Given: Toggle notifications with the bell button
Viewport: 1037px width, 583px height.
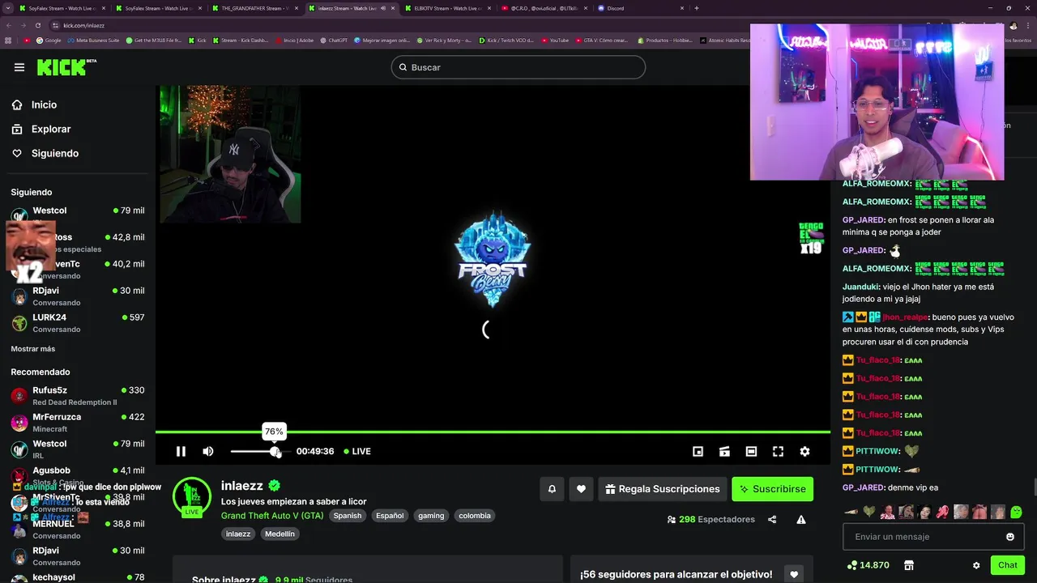Looking at the screenshot, I should pyautogui.click(x=552, y=489).
